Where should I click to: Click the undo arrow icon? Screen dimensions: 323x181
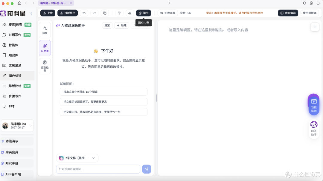pyautogui.click(x=84, y=13)
